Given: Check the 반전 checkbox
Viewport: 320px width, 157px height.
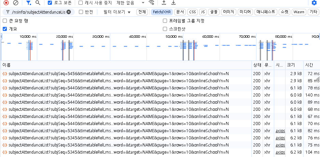Looking at the screenshot, I should (x=81, y=12).
